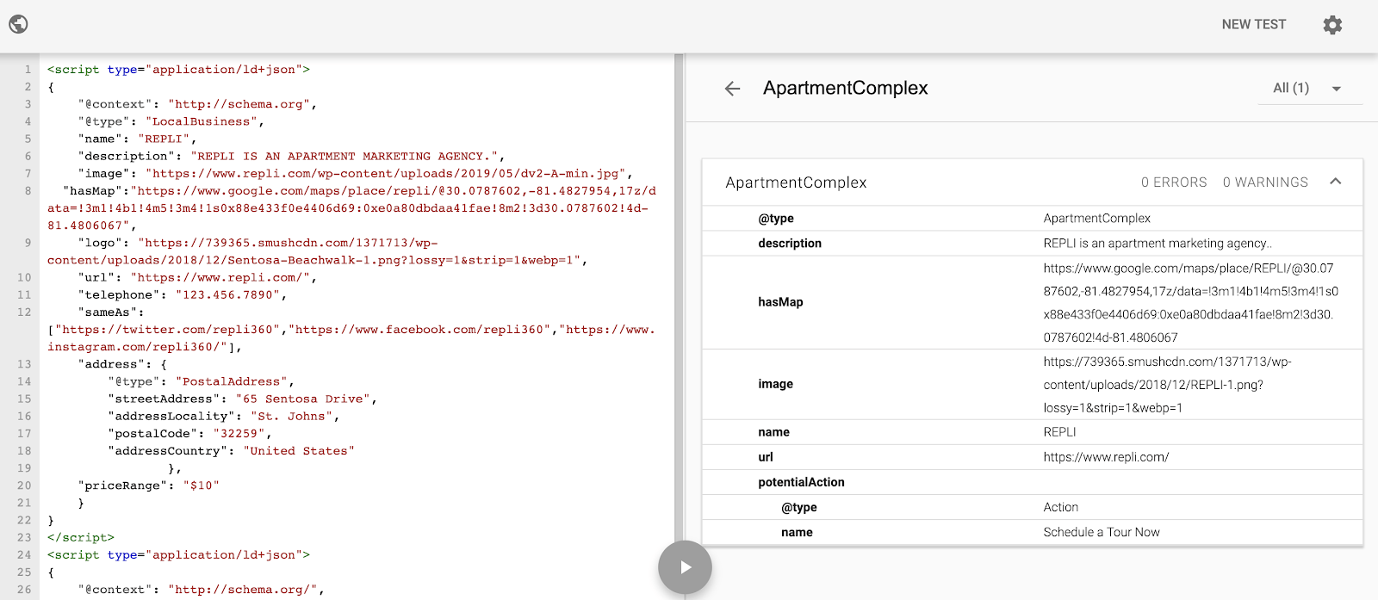
Task: Click the closing </script> tag line
Action: point(81,537)
